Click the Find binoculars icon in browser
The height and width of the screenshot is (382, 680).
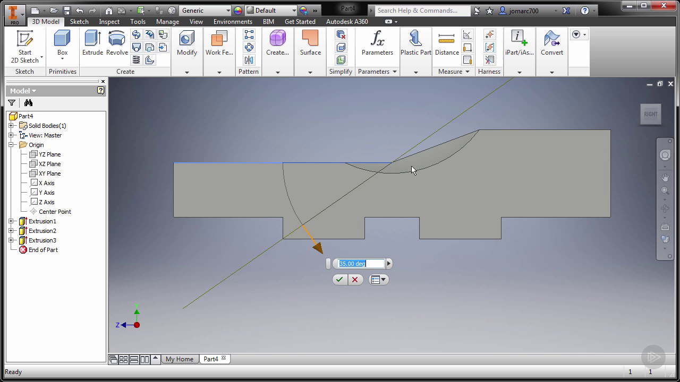28,103
